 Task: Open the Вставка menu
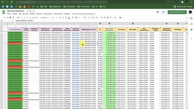25,14
